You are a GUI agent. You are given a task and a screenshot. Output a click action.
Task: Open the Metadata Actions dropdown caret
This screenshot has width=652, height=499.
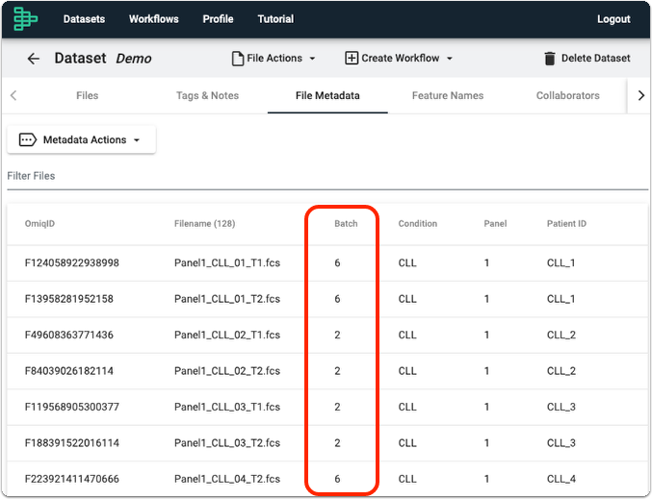pyautogui.click(x=137, y=140)
